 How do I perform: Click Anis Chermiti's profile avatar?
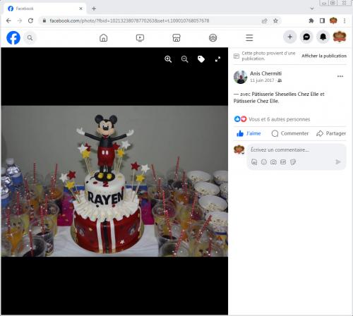pos(240,77)
